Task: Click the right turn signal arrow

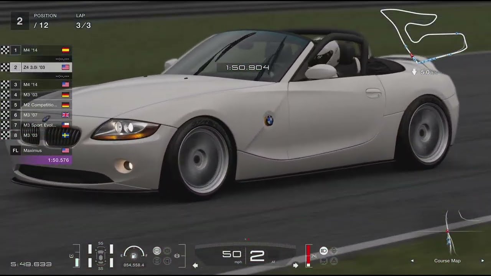Action: [x=295, y=265]
